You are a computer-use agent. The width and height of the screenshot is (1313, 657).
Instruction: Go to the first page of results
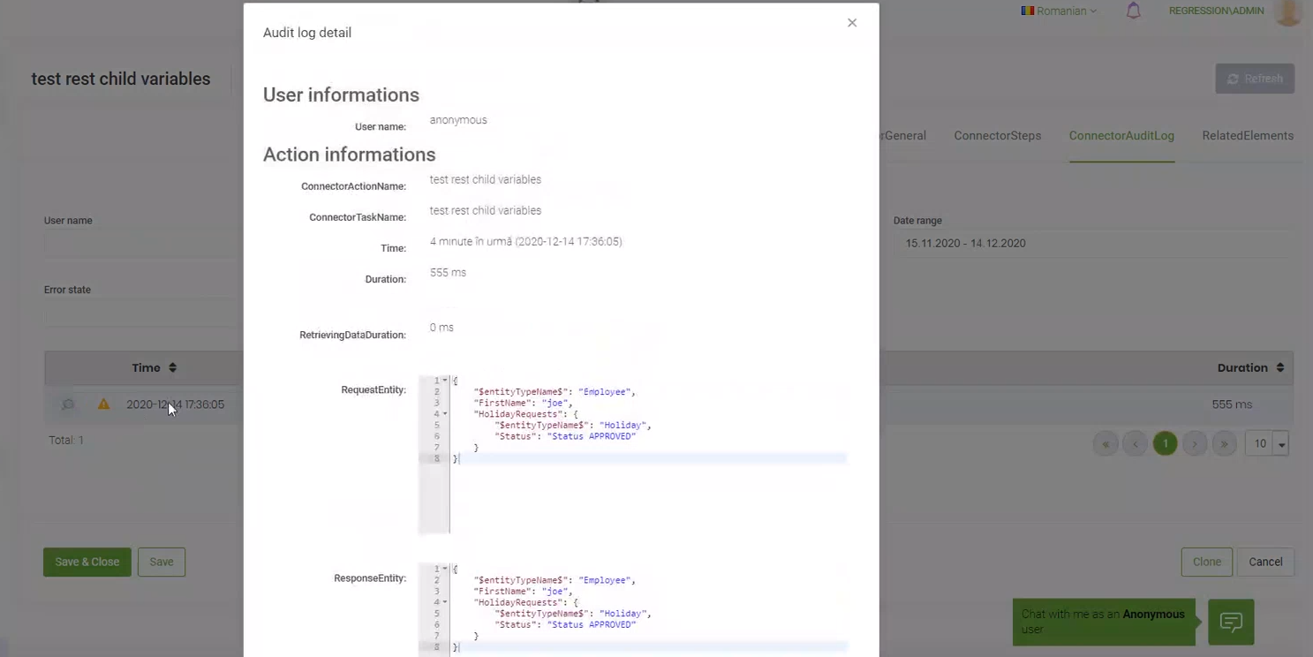pyautogui.click(x=1105, y=444)
